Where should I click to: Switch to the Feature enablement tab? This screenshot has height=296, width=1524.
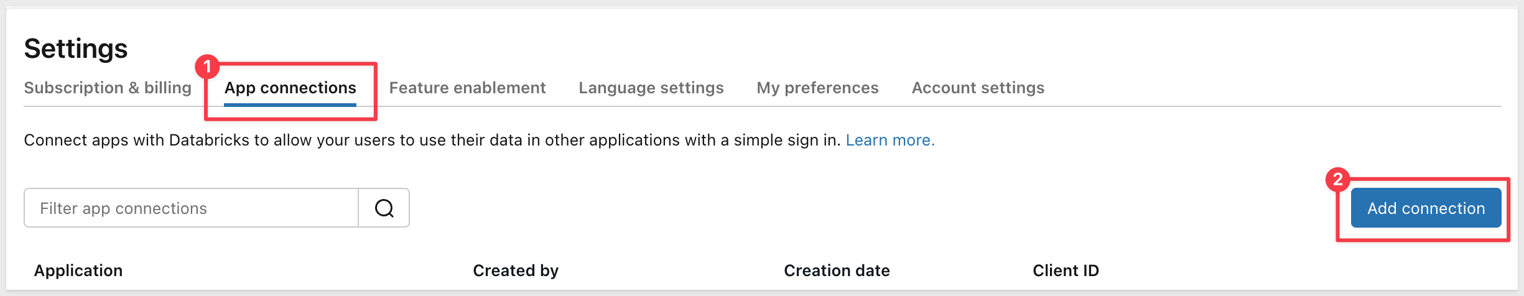467,88
